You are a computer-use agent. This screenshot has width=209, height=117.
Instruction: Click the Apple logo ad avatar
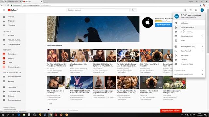[147, 22]
